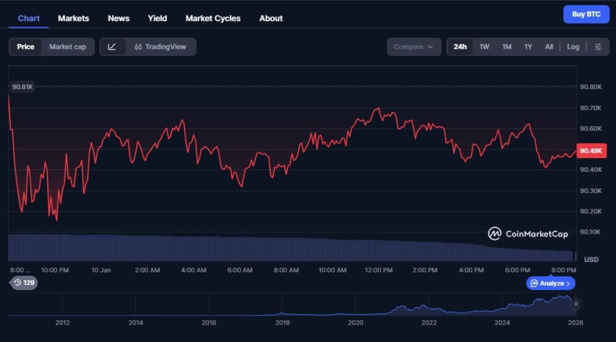Click the timeline range slider near 2020
This screenshot has width=616, height=342.
pyautogui.click(x=356, y=307)
